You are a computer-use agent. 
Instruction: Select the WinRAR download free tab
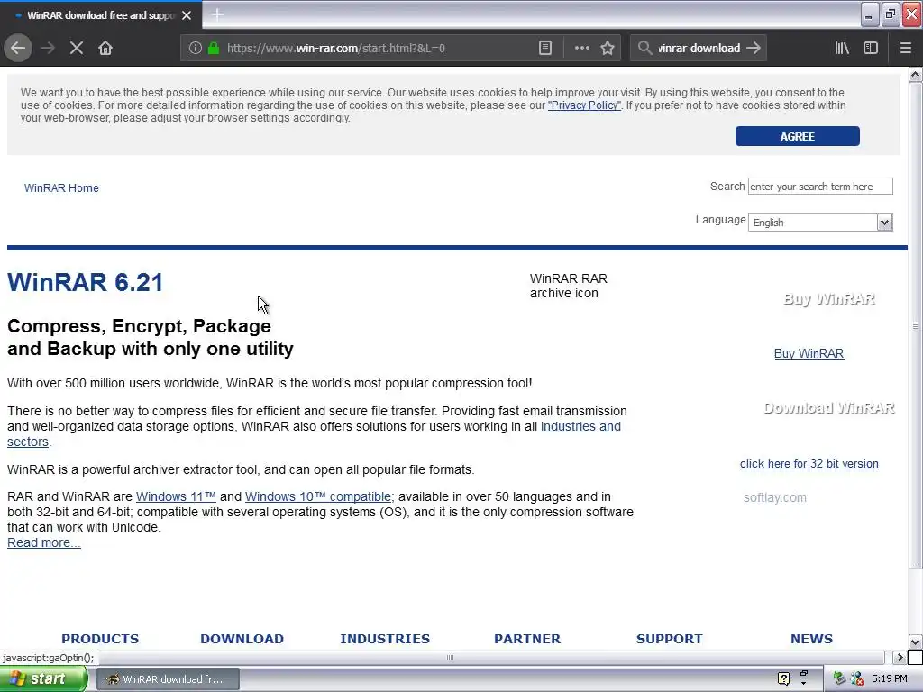101,15
